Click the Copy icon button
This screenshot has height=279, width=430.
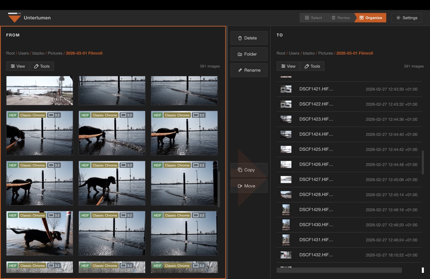[249, 170]
